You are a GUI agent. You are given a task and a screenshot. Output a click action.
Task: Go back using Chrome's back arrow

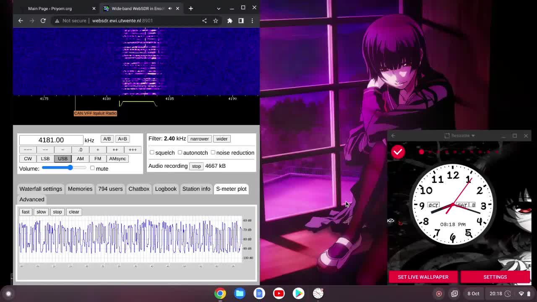(21, 21)
